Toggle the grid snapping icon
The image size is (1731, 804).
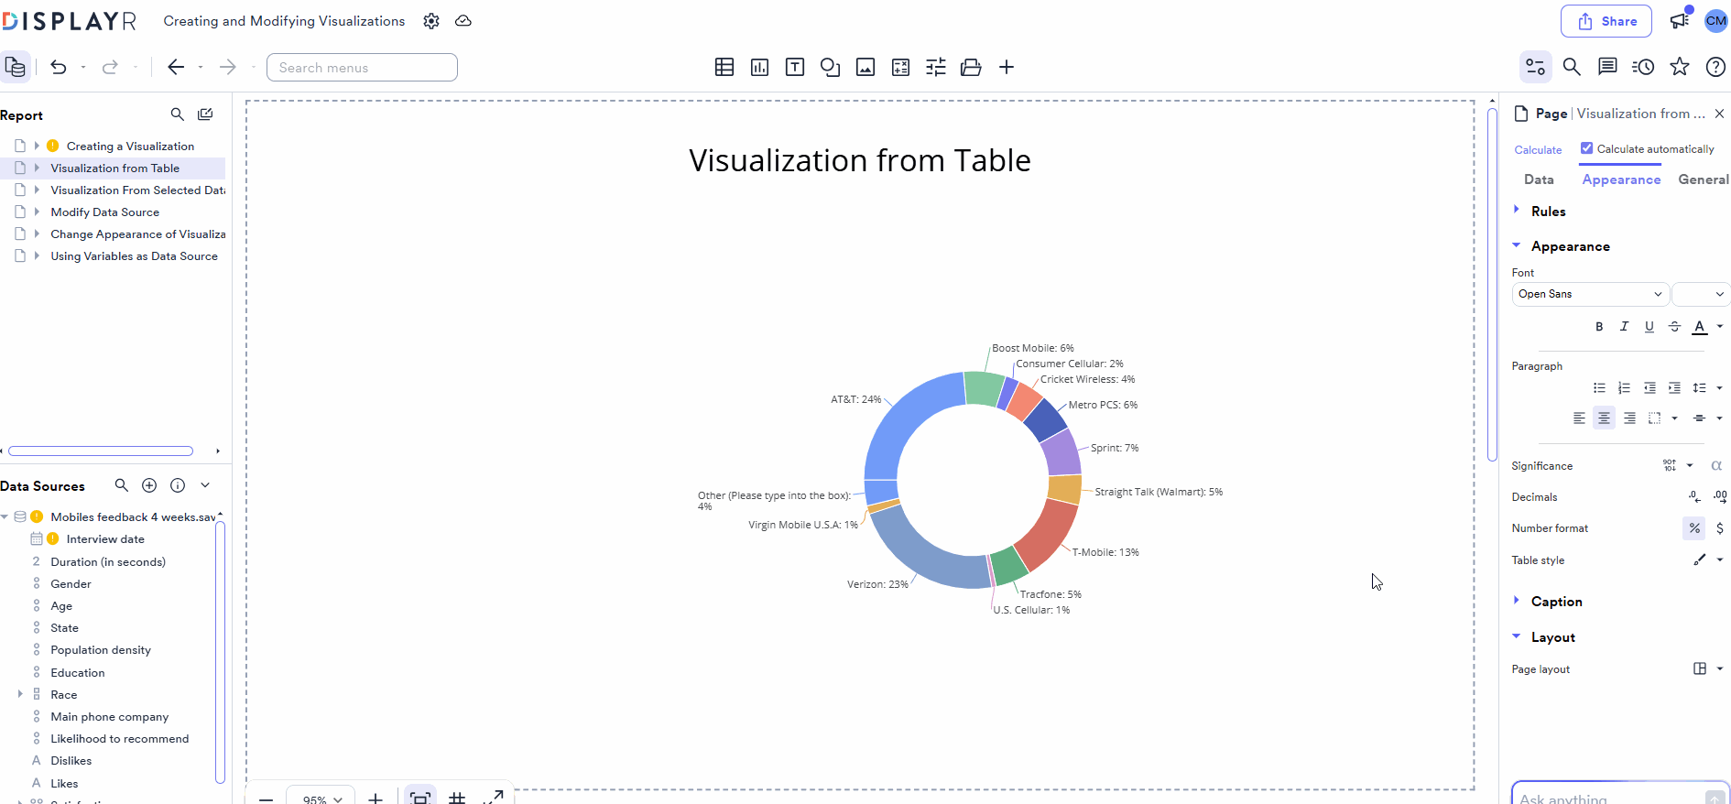[x=457, y=798]
